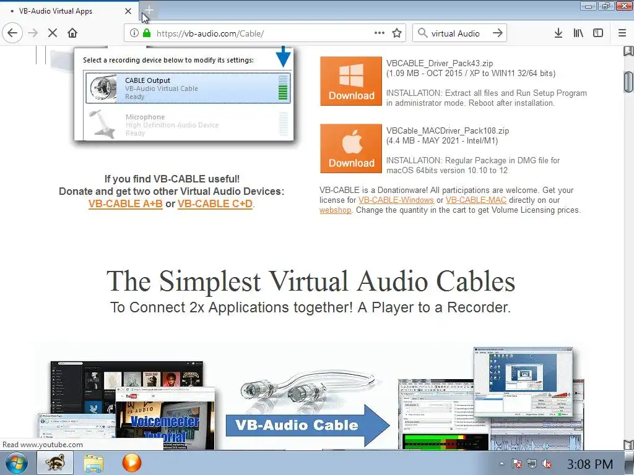Open Windows Explorer from taskbar

coord(94,463)
